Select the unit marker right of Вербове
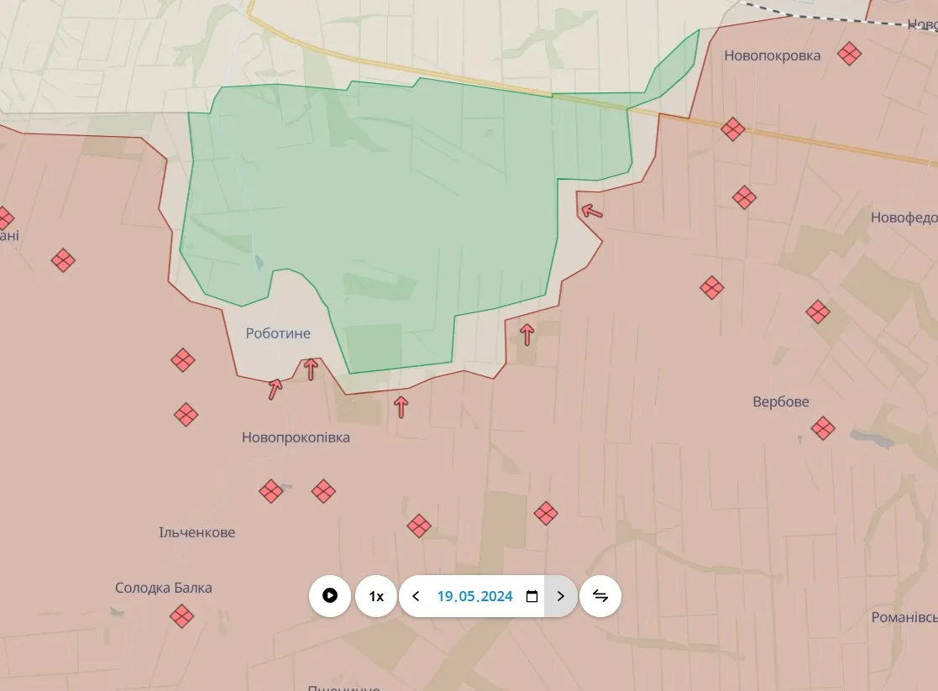The height and width of the screenshot is (691, 938). point(823,428)
